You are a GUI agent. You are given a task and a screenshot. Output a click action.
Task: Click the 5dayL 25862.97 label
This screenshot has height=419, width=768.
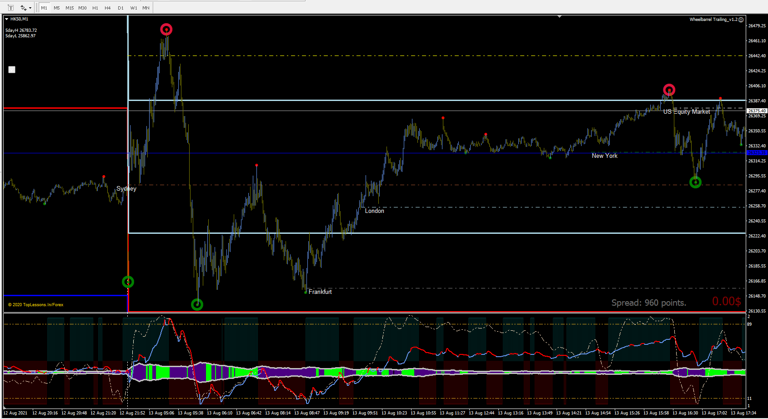point(20,36)
